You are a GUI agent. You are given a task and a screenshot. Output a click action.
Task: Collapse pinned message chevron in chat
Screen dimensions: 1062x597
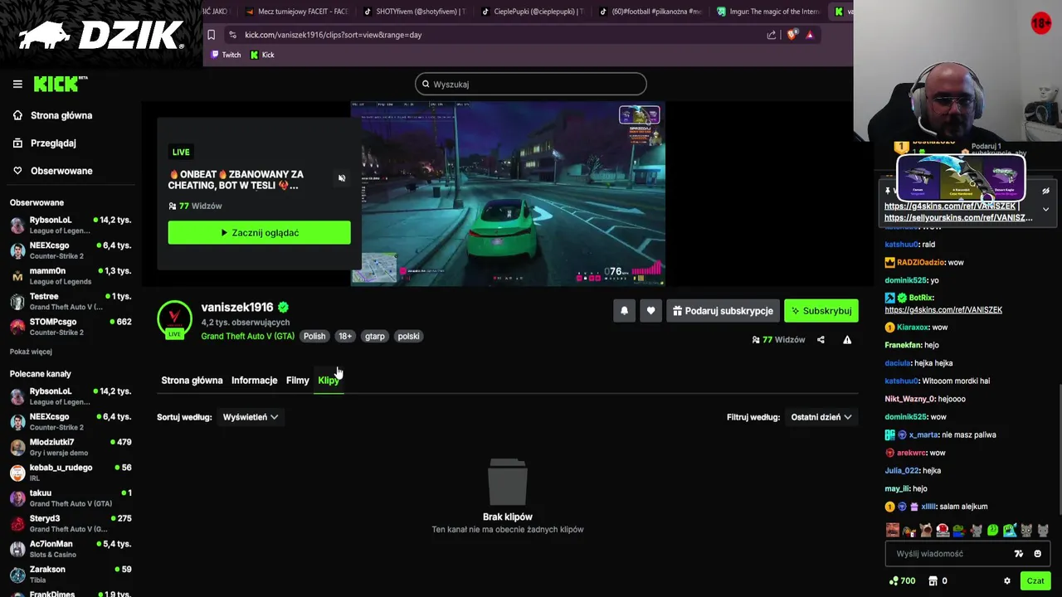click(1045, 210)
